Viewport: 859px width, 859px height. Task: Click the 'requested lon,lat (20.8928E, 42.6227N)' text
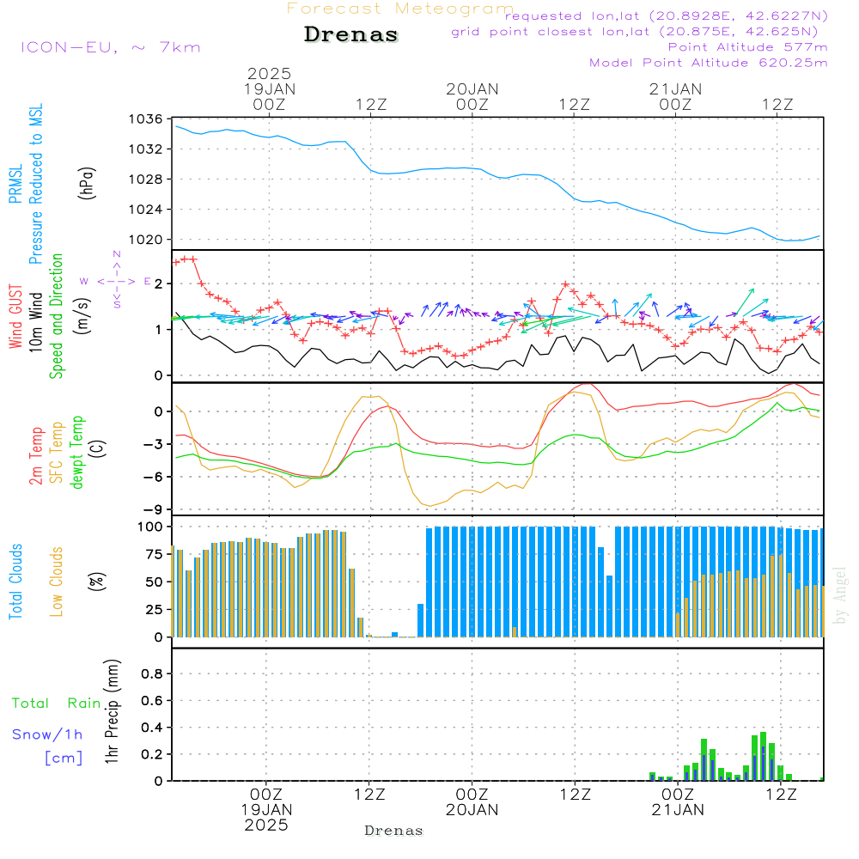point(667,15)
